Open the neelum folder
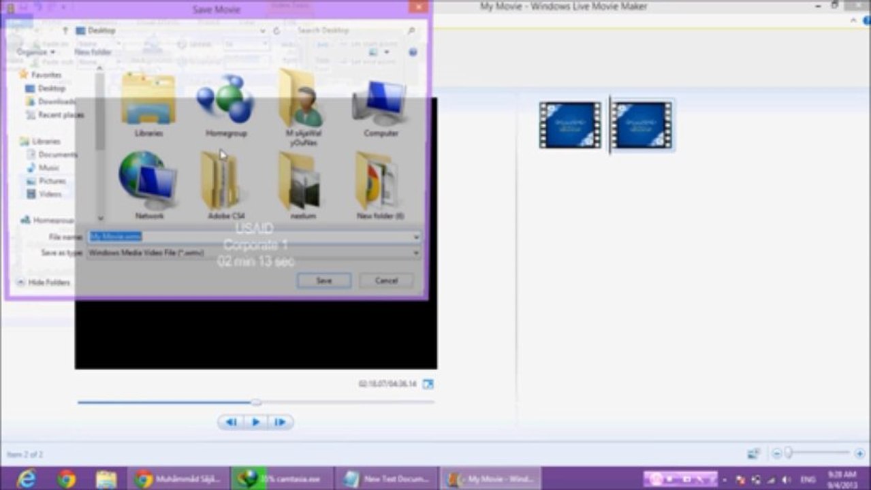The width and height of the screenshot is (871, 490). tap(303, 184)
